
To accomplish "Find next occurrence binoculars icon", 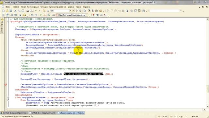I will click(x=76, y=11).
